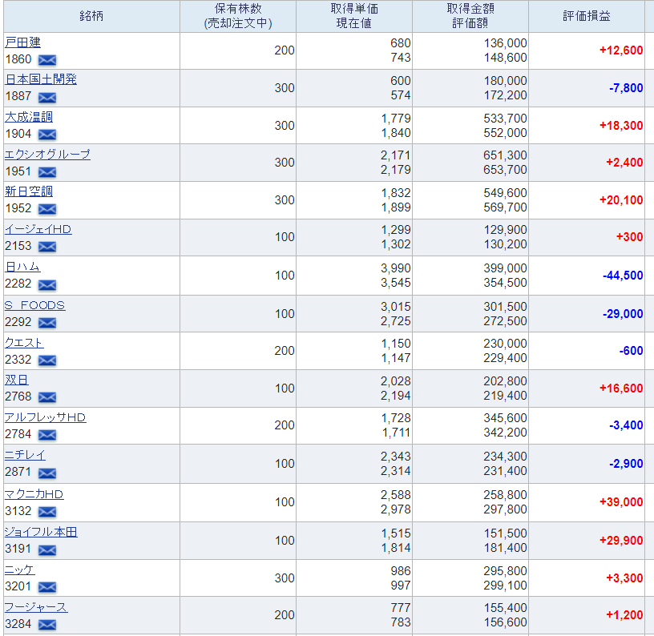Click the 新日空調 link
Screen dimensions: 654x636
(x=29, y=191)
